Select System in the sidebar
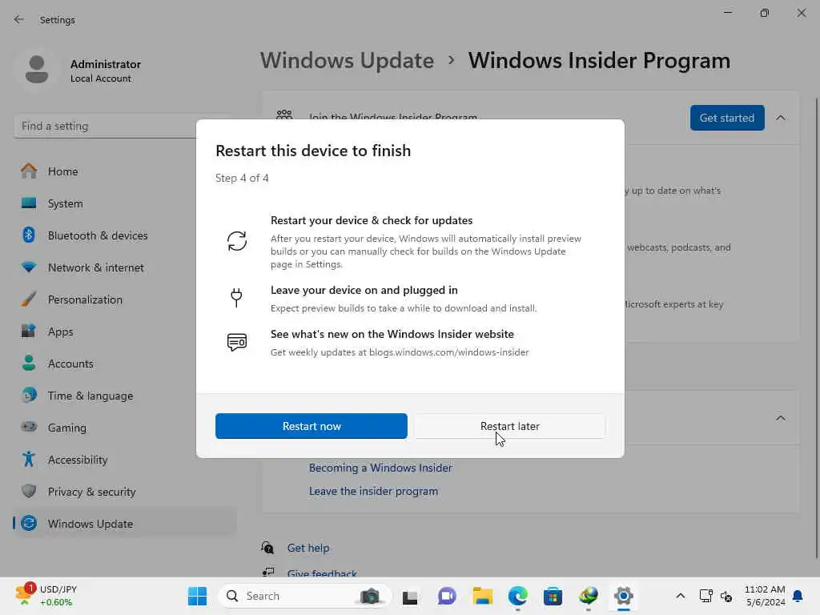820x615 pixels. (x=124, y=203)
